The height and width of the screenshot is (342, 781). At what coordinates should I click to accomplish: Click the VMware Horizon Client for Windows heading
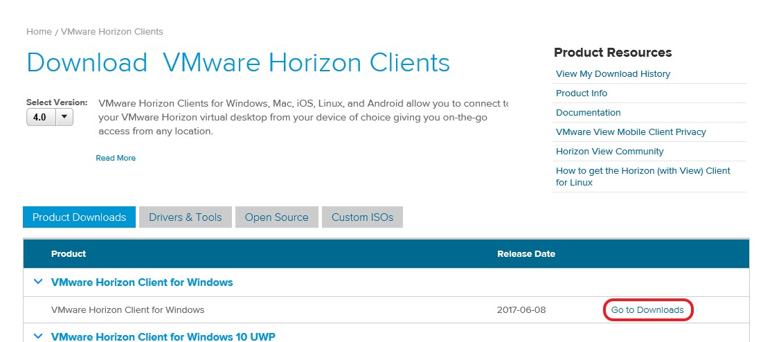tap(142, 282)
